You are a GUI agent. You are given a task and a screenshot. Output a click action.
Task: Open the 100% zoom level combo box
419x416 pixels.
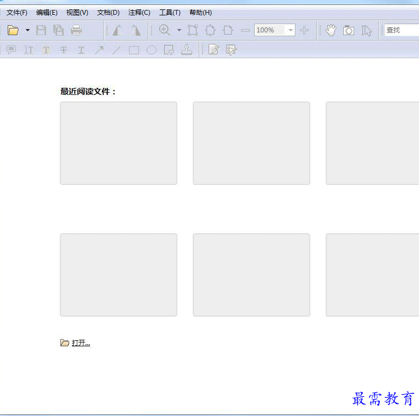tap(275, 30)
